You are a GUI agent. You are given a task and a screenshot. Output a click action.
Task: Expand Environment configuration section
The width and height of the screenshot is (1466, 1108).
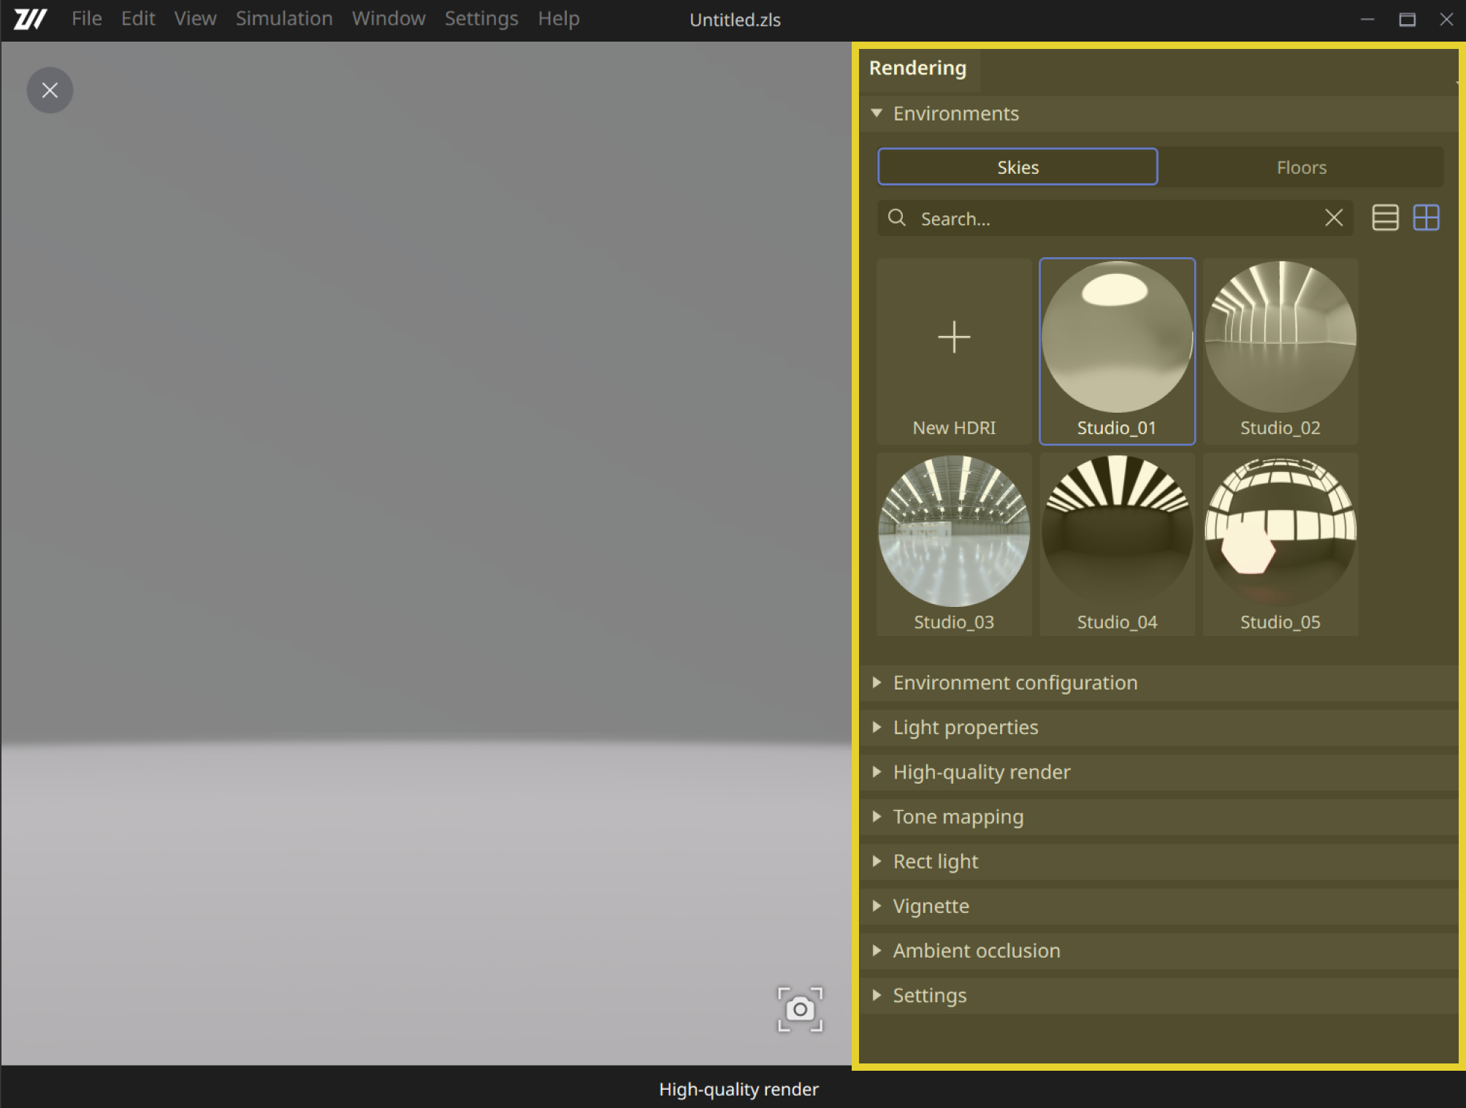[x=1015, y=683]
